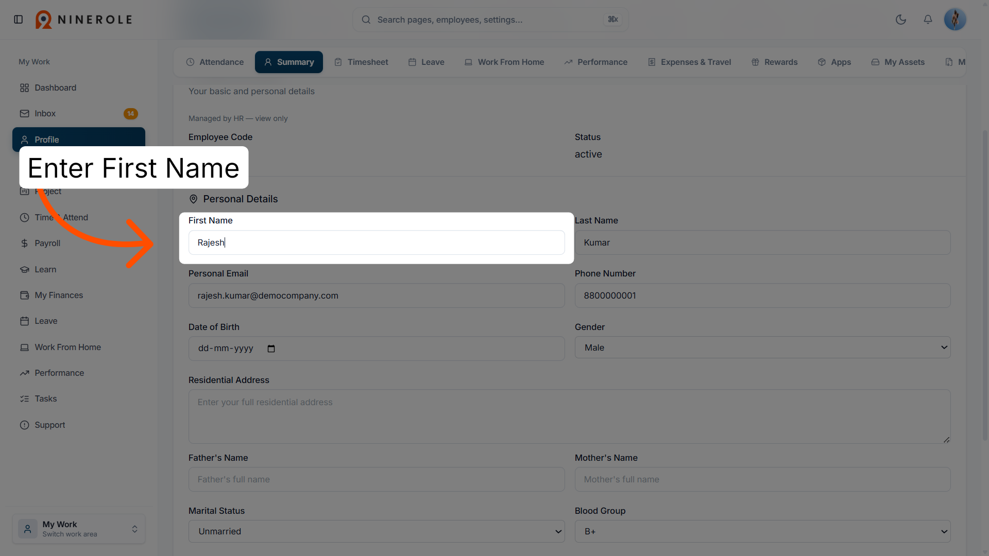The height and width of the screenshot is (556, 989).
Task: Click the Last Name field
Action: [762, 243]
